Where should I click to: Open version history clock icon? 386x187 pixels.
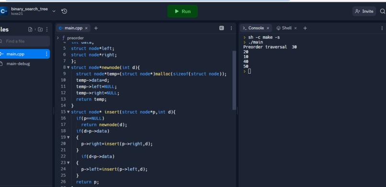(x=64, y=11)
